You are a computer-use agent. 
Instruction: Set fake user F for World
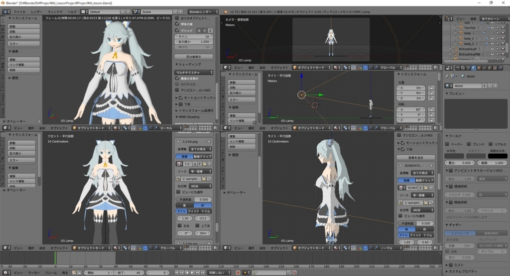(484, 86)
